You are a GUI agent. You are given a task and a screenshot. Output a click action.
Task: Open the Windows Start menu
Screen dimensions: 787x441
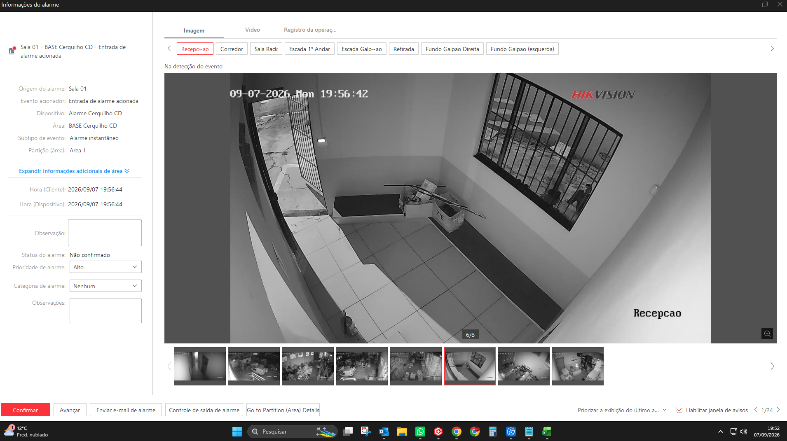click(x=237, y=432)
